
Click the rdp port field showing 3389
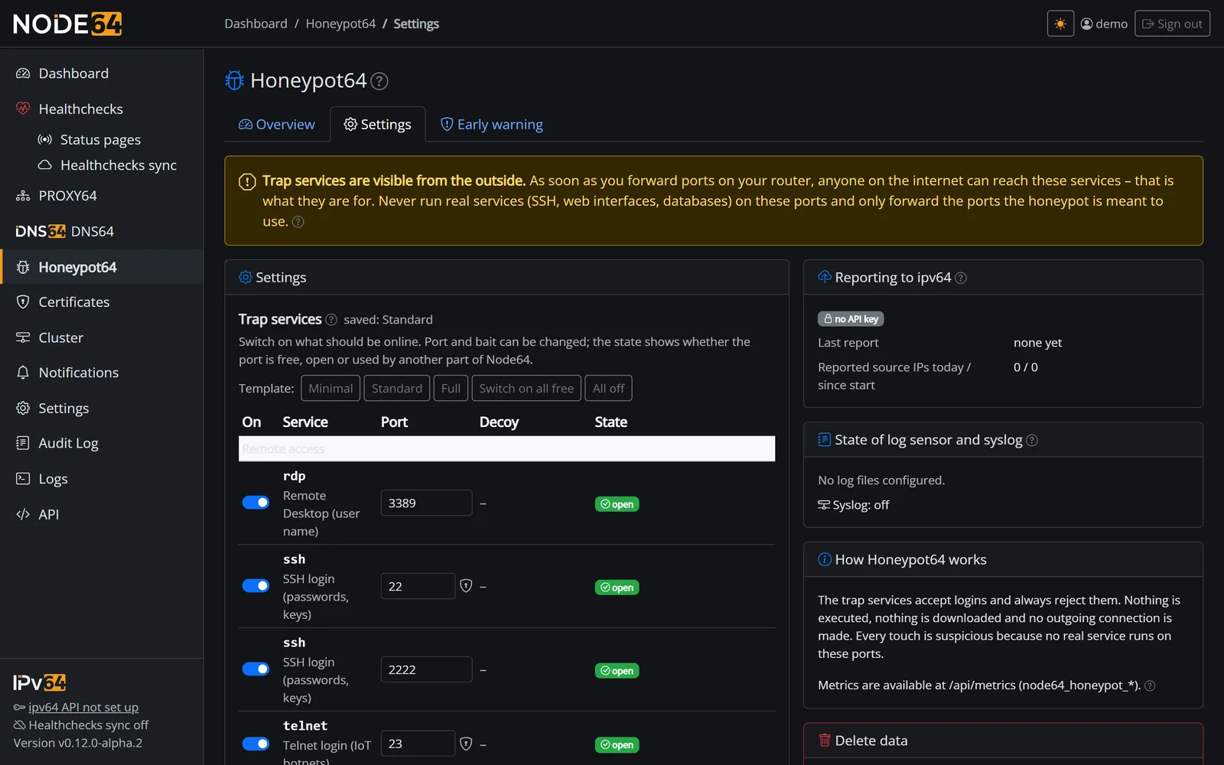[x=426, y=503]
